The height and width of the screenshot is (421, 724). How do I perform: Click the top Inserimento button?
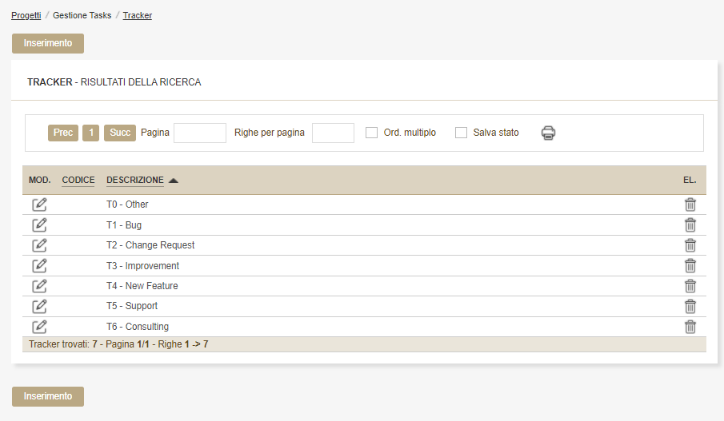[48, 43]
